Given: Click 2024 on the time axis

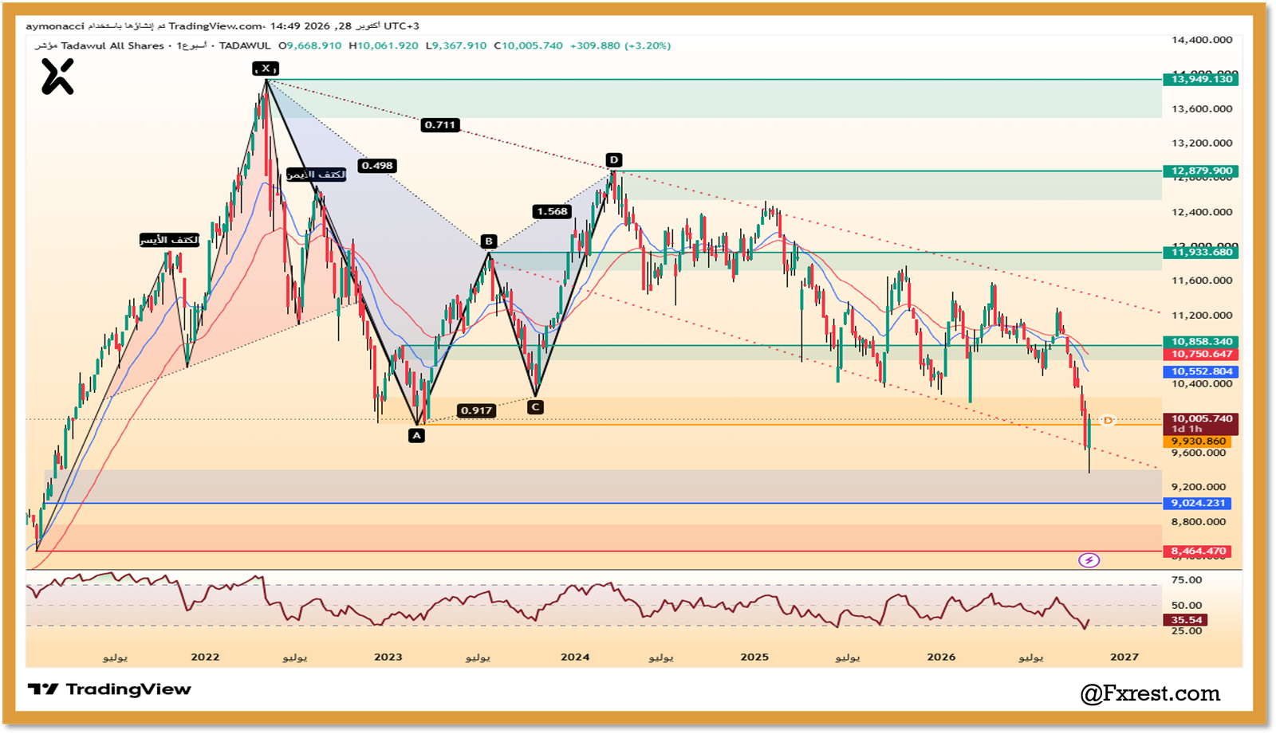Looking at the screenshot, I should (x=575, y=657).
